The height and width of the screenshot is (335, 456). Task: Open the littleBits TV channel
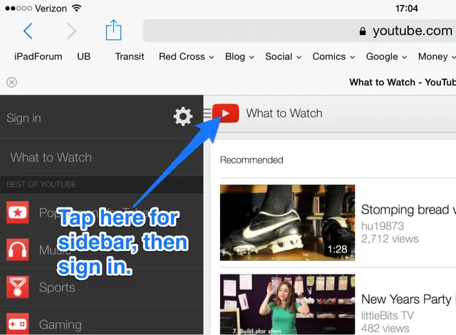pyautogui.click(x=388, y=316)
